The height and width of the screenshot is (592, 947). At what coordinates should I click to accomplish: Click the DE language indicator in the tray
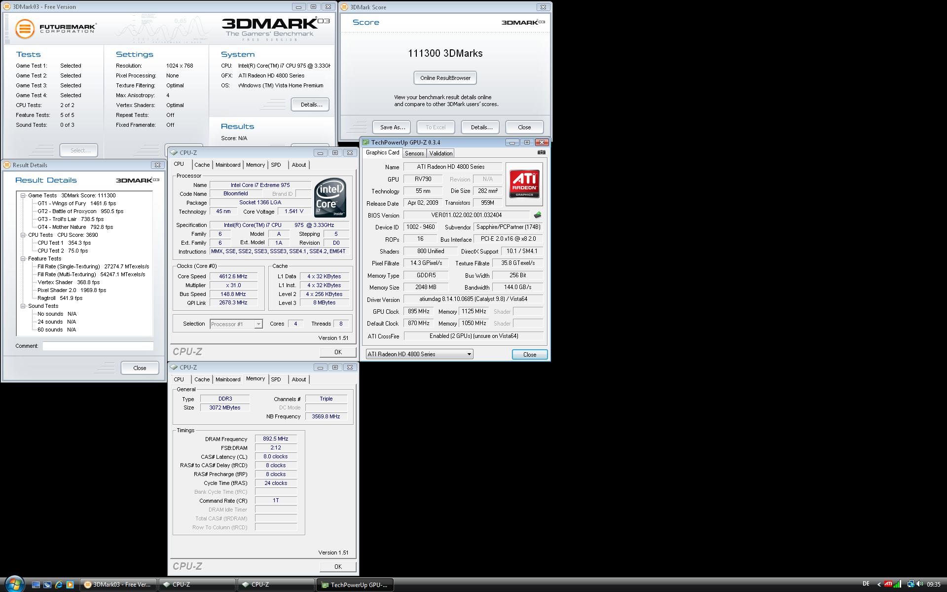(x=866, y=584)
